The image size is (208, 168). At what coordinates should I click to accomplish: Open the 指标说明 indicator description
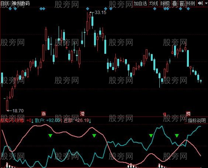(x=197, y=120)
